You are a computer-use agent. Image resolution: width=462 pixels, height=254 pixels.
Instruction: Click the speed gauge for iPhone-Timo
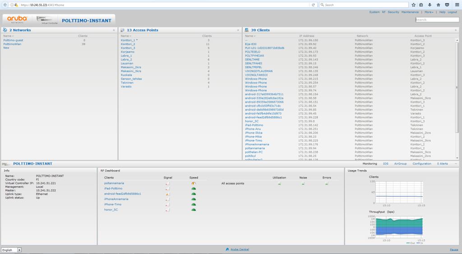194,204
